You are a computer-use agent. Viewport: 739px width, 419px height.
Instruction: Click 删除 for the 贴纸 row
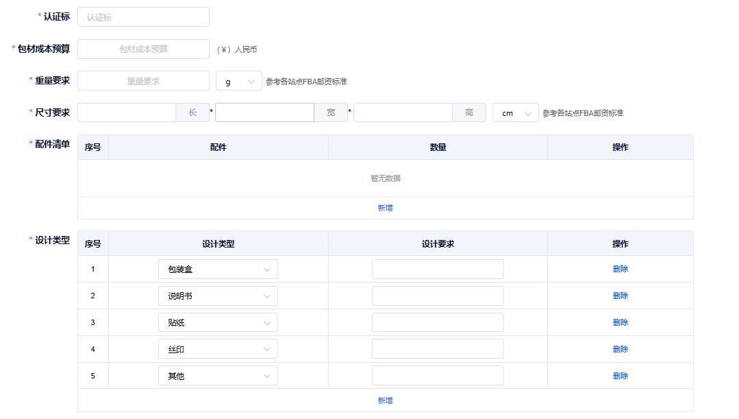[x=620, y=322]
